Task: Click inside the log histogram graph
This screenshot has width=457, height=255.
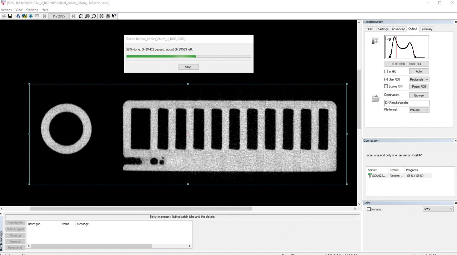Action: point(406,47)
